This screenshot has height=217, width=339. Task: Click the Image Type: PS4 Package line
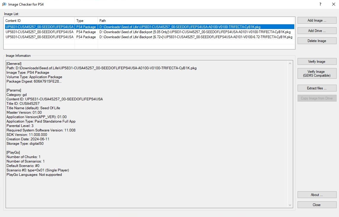pyautogui.click(x=28, y=73)
